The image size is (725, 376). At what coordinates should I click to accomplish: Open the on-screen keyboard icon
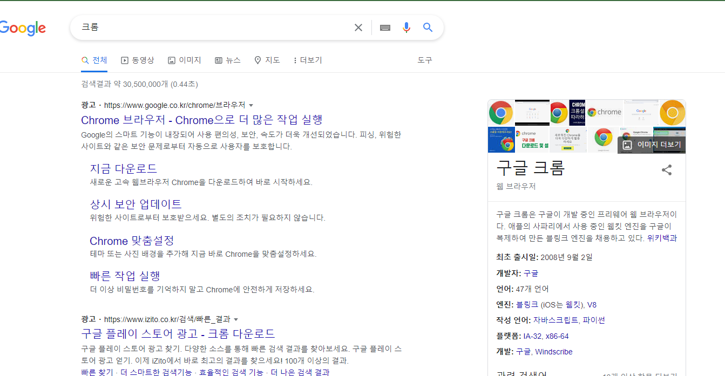tap(385, 28)
